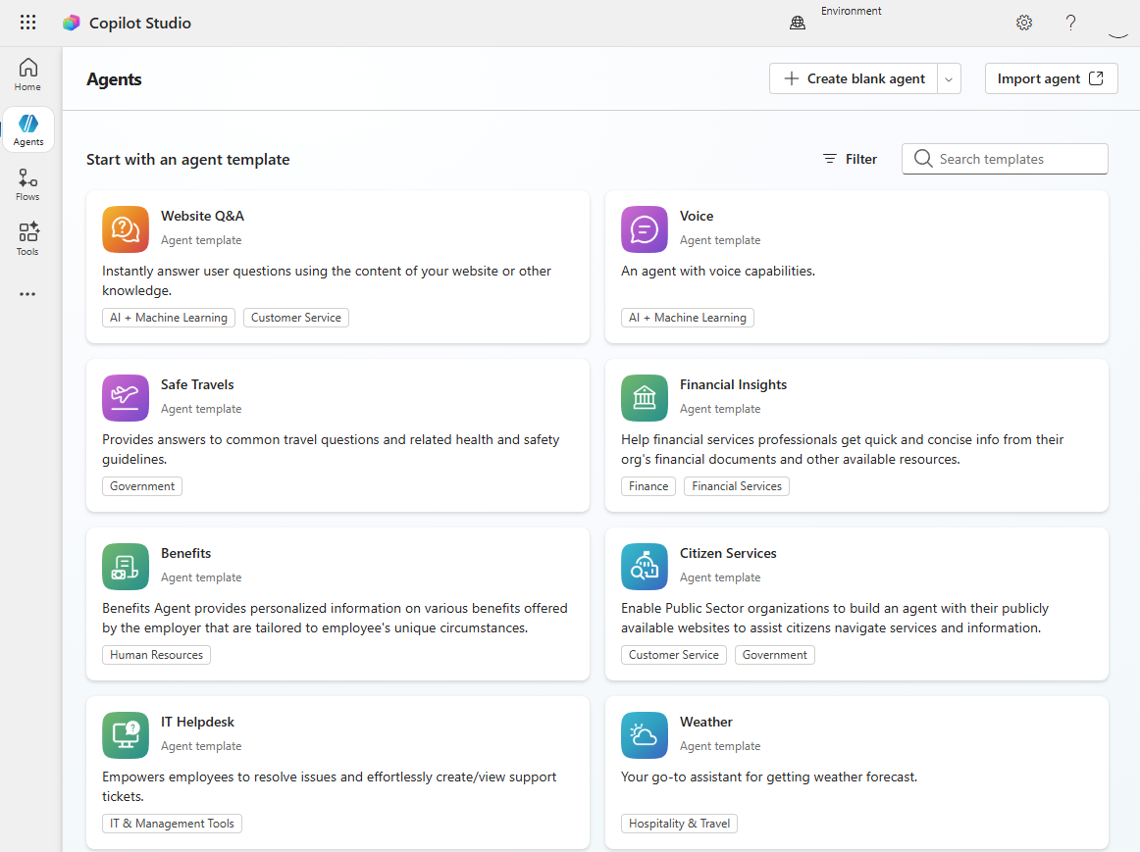Click the Government tag on Safe Travels

coord(142,486)
